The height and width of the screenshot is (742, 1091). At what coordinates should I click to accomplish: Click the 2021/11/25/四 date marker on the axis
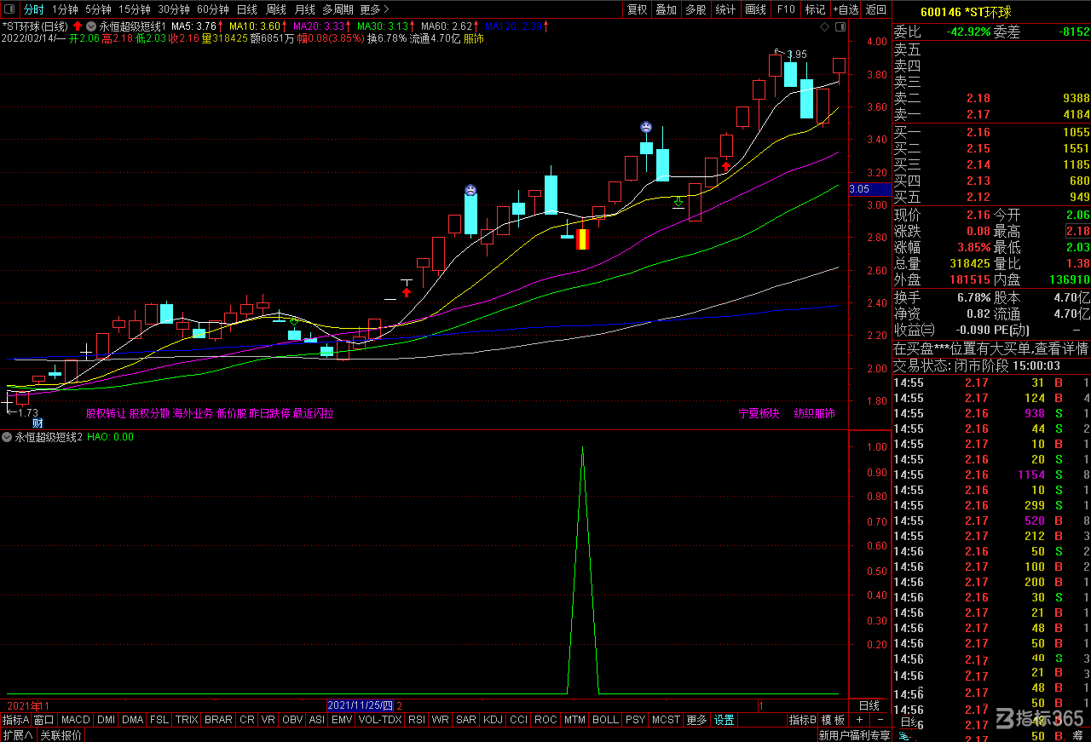(361, 705)
